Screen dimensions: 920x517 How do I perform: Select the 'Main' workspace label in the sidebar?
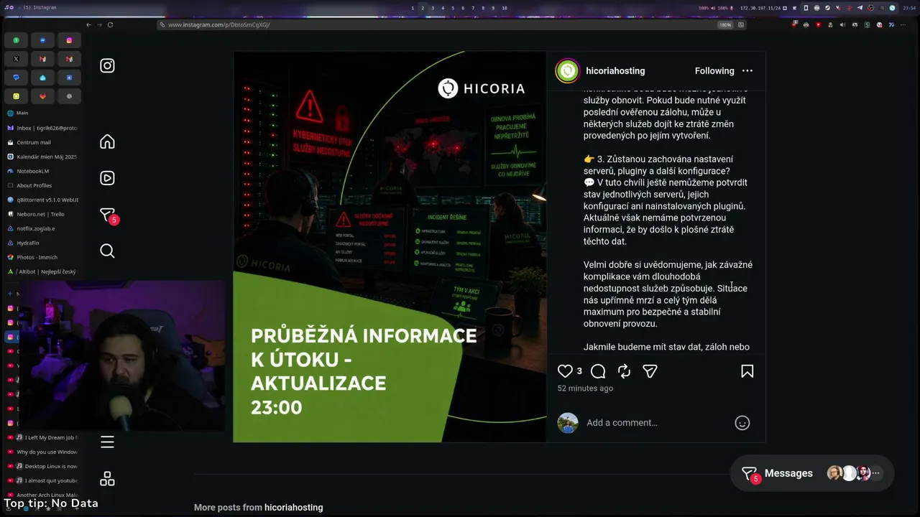[22, 113]
